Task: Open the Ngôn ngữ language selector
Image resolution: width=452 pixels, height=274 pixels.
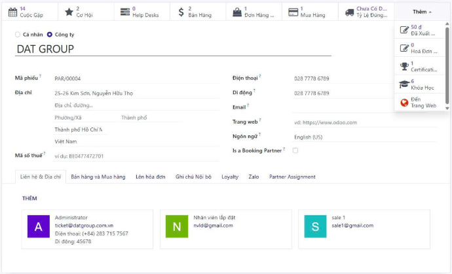Action: 364,137
